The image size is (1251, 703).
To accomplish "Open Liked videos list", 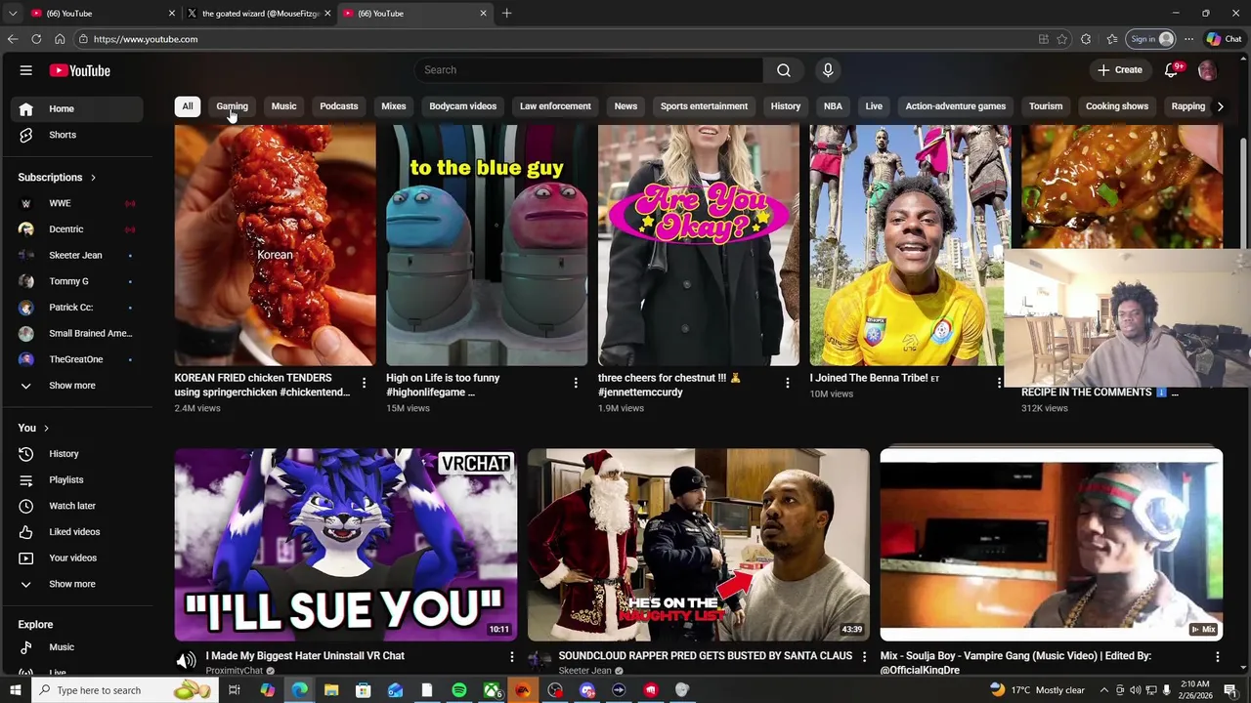I will pyautogui.click(x=76, y=532).
